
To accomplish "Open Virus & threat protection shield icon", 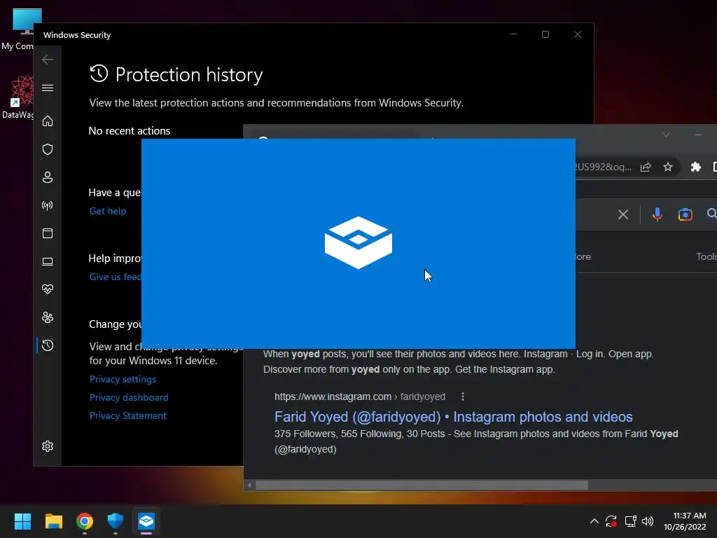I will click(48, 149).
